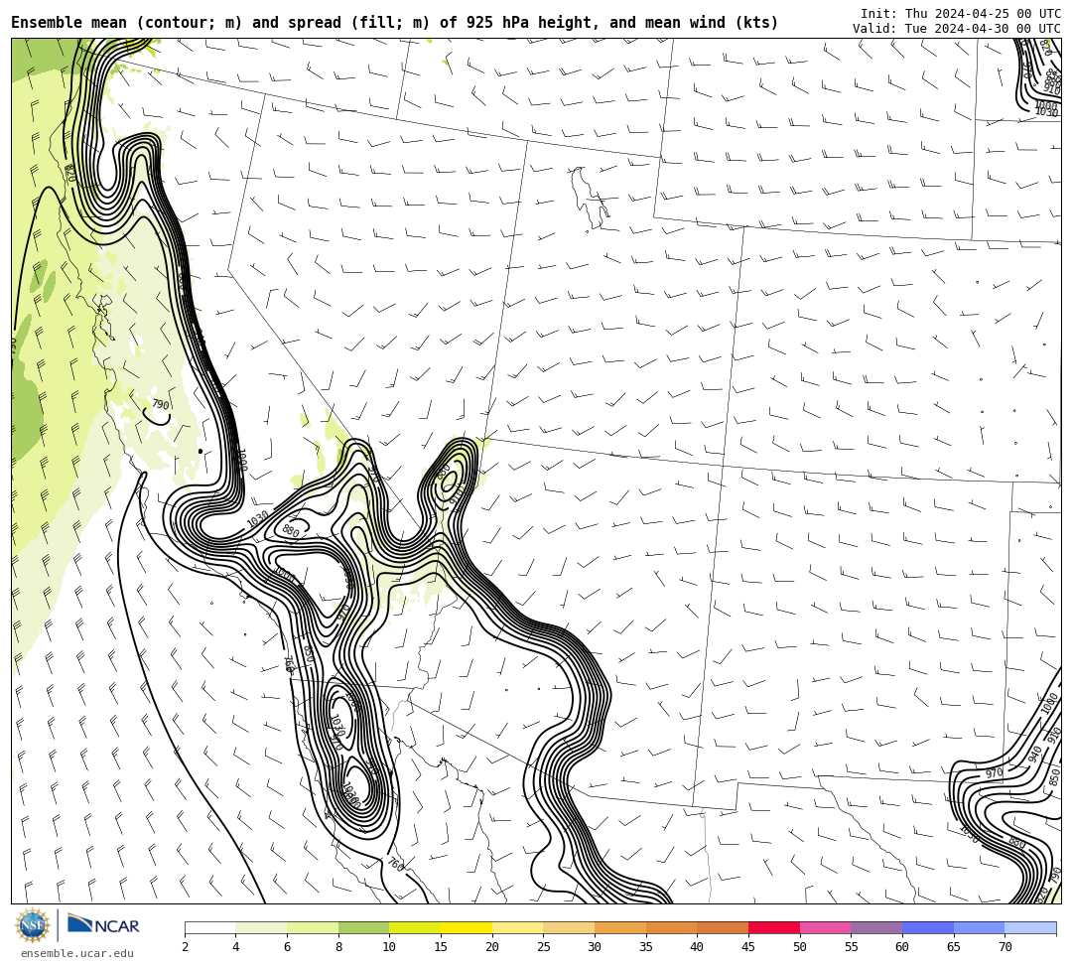Select the chart title about 925 hPa height
The height and width of the screenshot is (966, 1072).
point(394,23)
